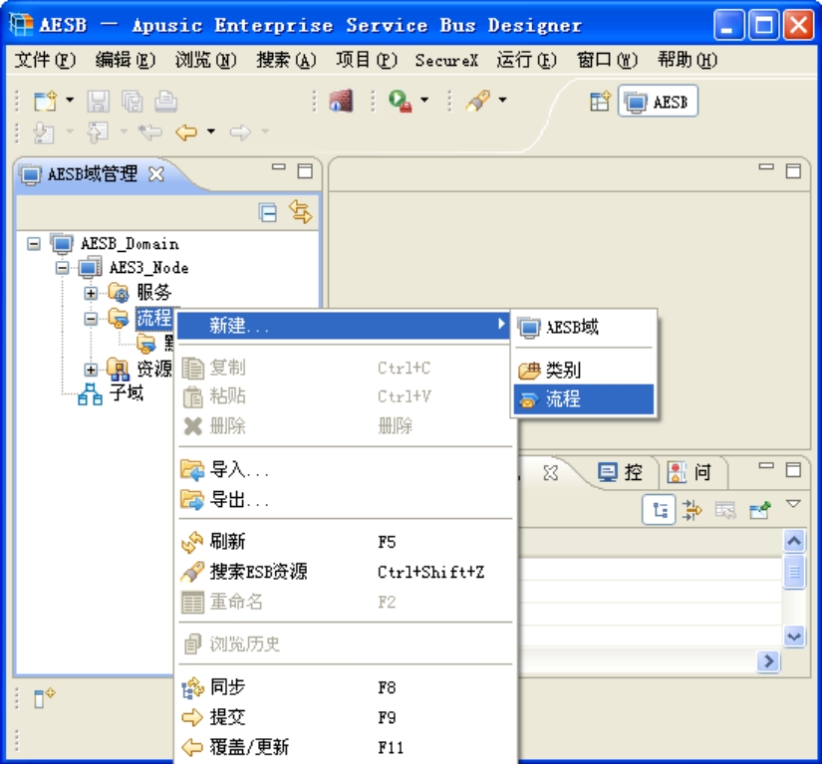Click the Save toolbar icon
Viewport: 822px width, 764px height.
pyautogui.click(x=98, y=102)
